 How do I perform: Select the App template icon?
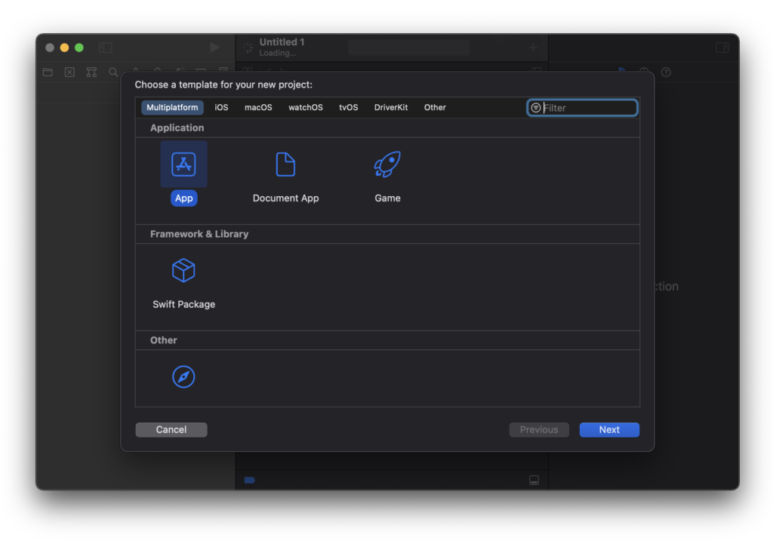click(x=183, y=164)
